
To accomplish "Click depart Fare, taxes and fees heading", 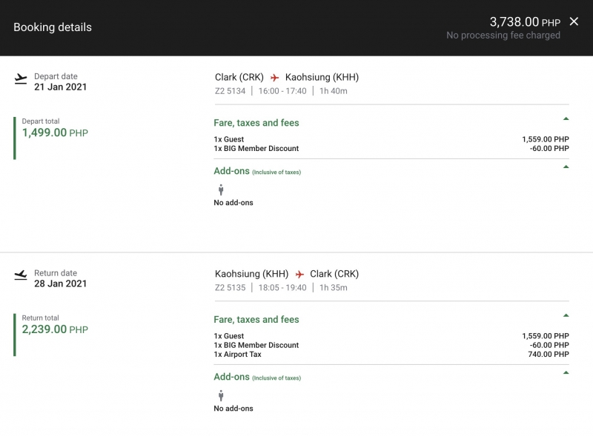I will pos(256,123).
